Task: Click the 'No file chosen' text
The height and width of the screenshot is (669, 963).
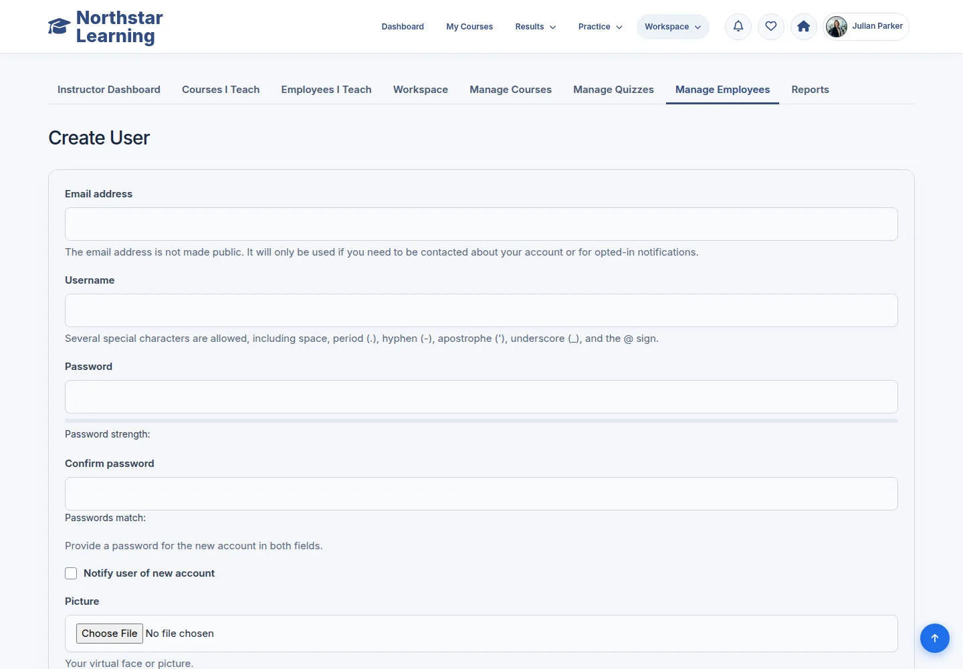Action: tap(180, 634)
